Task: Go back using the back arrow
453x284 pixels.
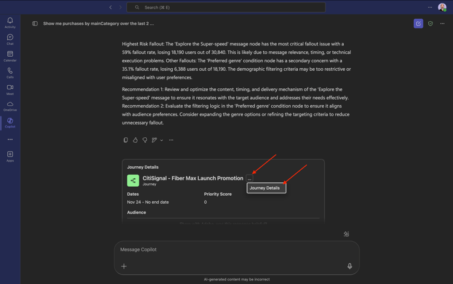Action: point(111,7)
